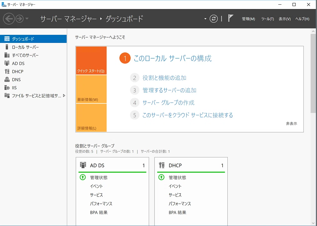Open サービス in DHCP tile
The height and width of the screenshot is (226, 317).
point(175,195)
